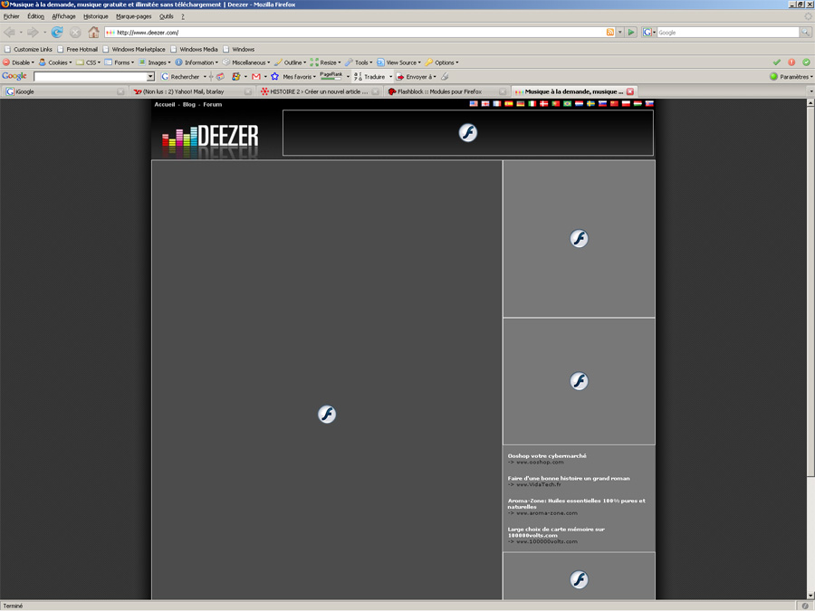Click the Forum link in Deezer header

[x=212, y=104]
